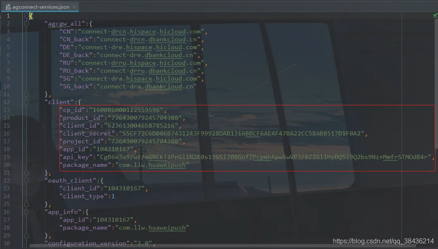Close the agconnect-services.json tab
This screenshot has width=438, height=249.
74,7
